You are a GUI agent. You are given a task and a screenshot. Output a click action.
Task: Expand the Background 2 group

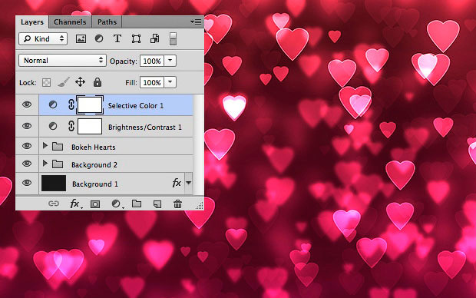tap(45, 164)
